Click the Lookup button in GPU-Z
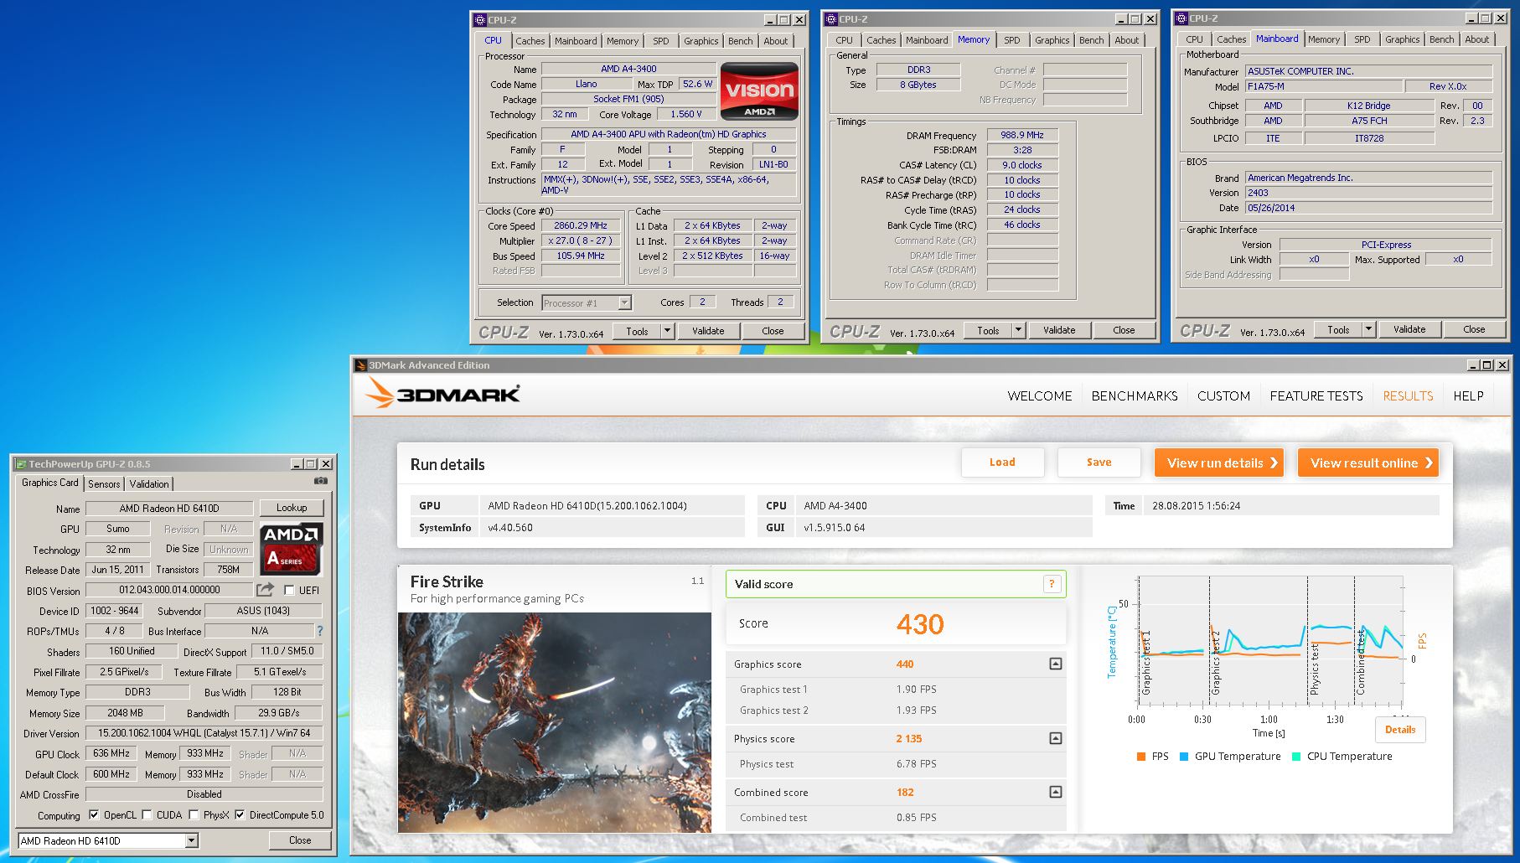Screen dimensions: 1520x863 (x=292, y=508)
